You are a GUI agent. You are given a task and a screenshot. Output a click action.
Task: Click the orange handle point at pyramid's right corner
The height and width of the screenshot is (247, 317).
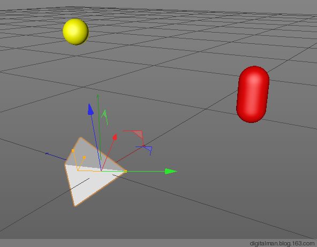pos(125,171)
